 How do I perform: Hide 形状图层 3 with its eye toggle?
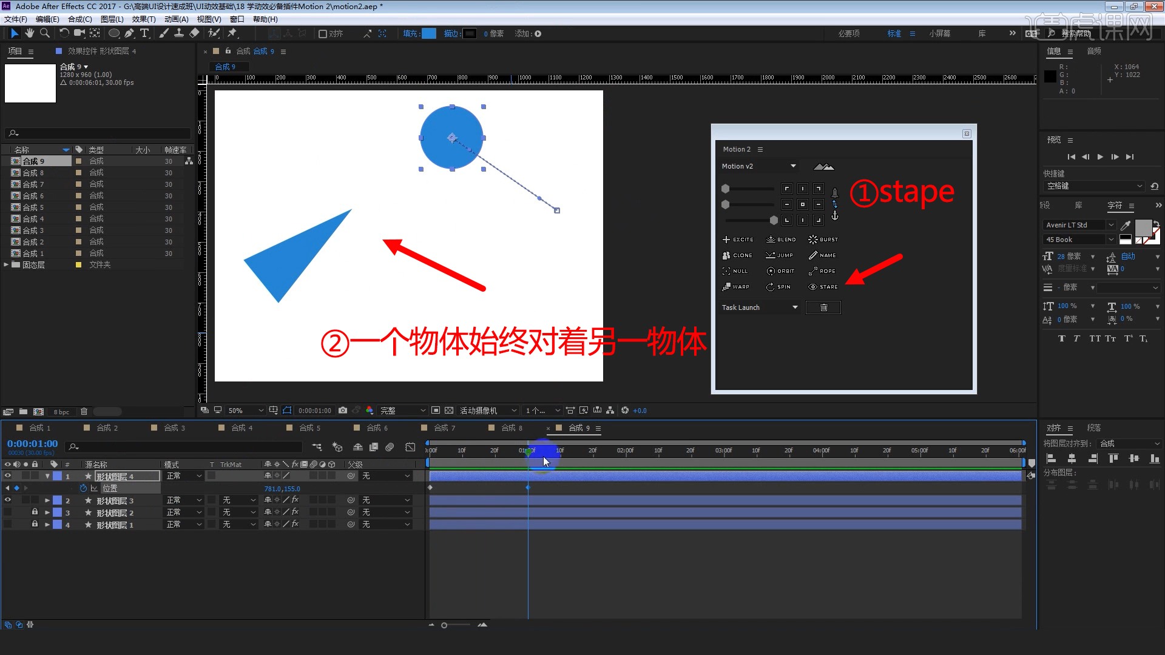[x=8, y=500]
